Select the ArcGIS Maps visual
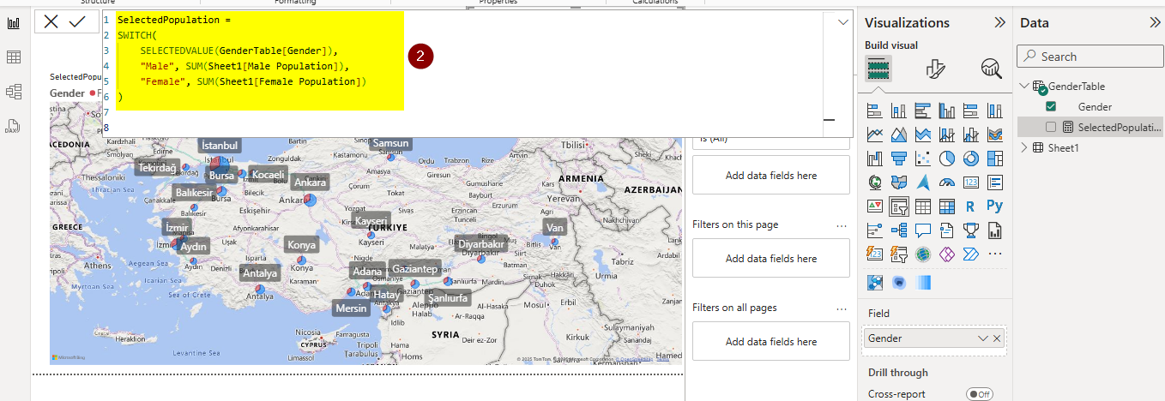Screen dimensions: 1165x401 [923, 254]
